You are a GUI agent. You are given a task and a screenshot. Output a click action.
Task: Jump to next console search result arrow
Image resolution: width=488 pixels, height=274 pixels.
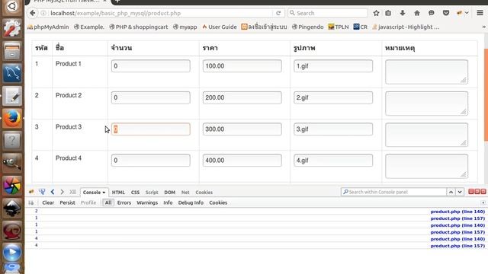[460, 192]
